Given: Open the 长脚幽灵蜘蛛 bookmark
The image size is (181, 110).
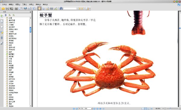Looking at the screenshot, I should (13, 93).
